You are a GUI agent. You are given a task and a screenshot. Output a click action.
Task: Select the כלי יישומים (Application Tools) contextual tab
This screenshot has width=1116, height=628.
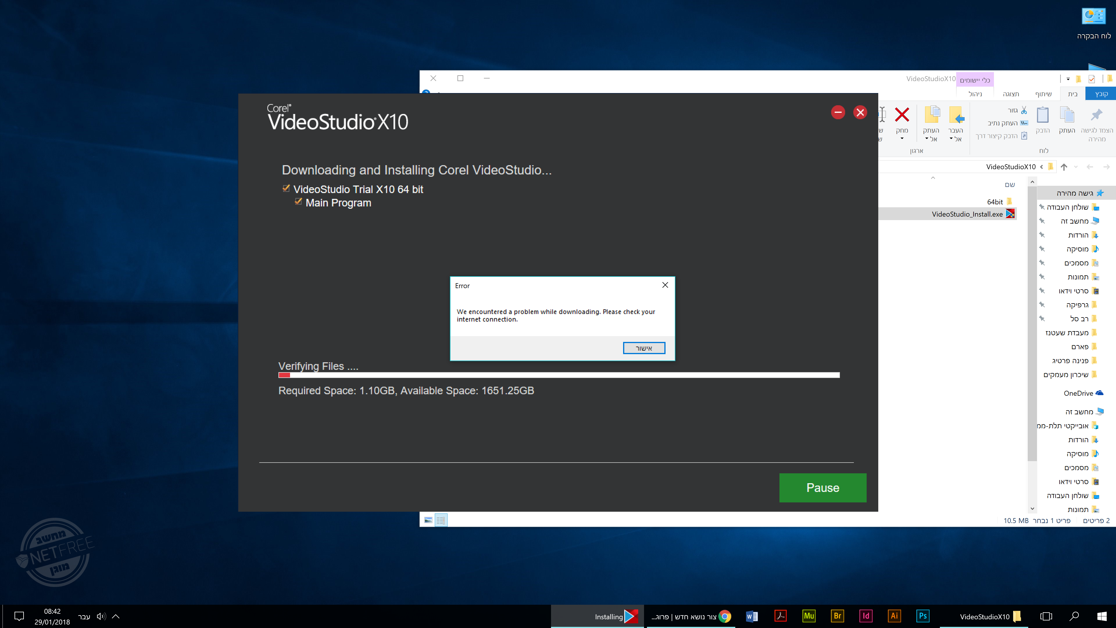pos(975,80)
